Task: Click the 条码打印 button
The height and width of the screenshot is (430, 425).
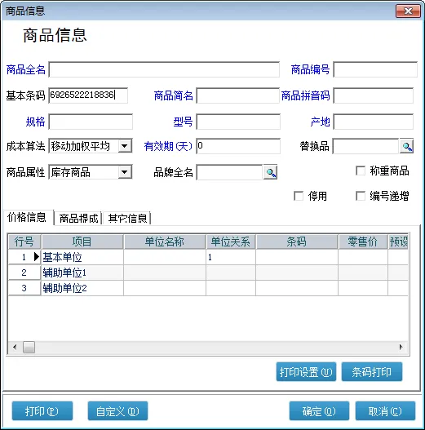Action: point(372,372)
